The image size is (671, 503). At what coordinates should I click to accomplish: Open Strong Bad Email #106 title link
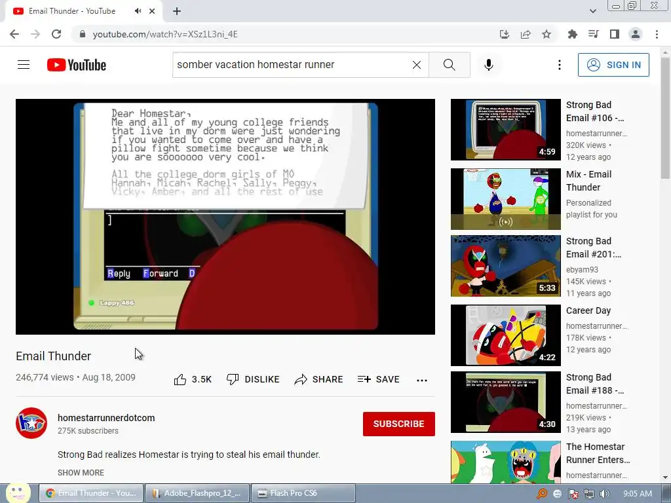(595, 111)
